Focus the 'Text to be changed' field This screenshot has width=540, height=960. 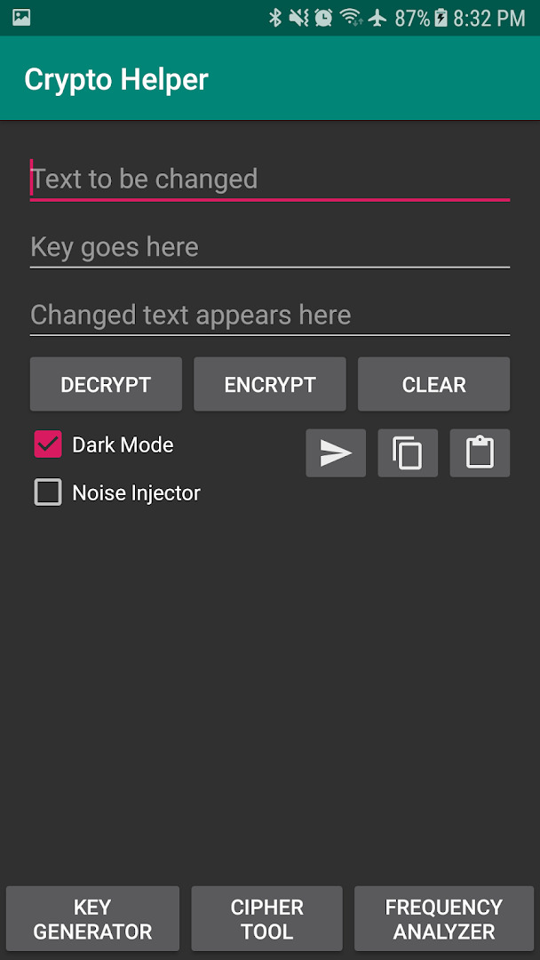click(x=270, y=180)
